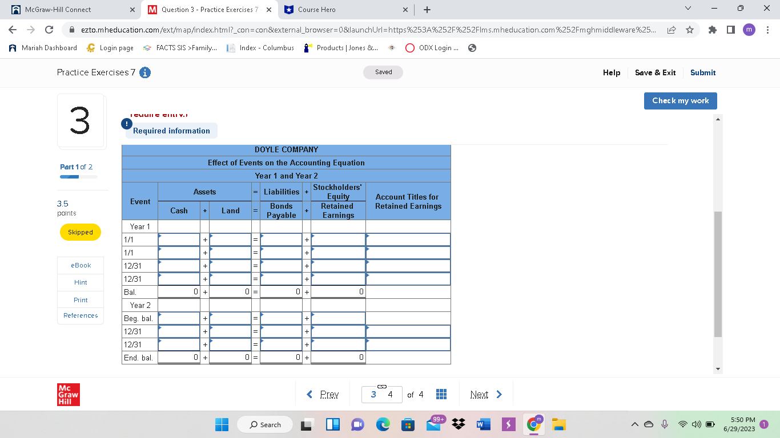Click the Bonds Payable cell for Year 2 Beg. bal. row

(282, 318)
